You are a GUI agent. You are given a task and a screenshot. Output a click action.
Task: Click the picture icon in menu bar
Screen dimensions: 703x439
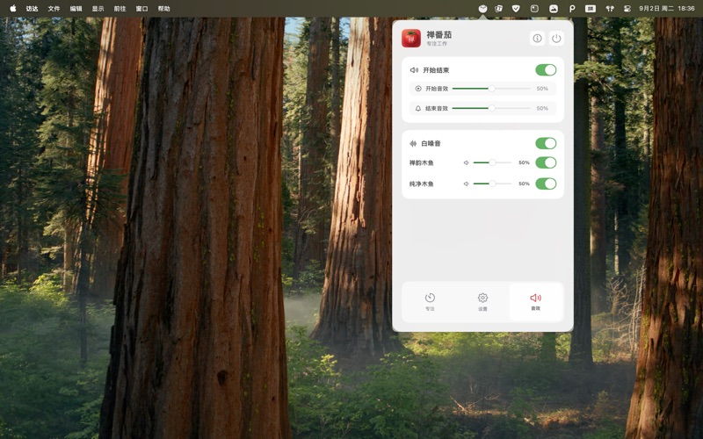(x=554, y=8)
